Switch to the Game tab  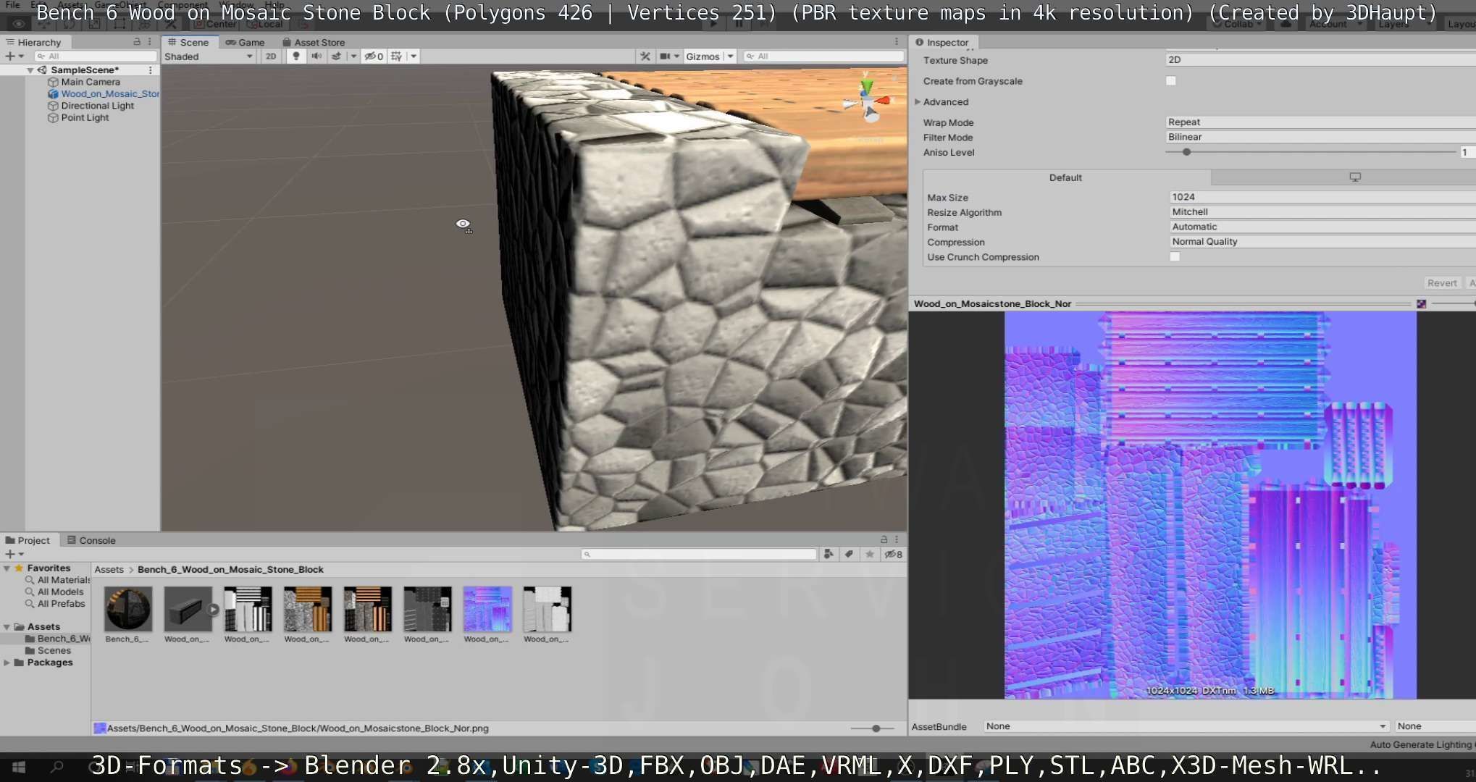point(245,42)
